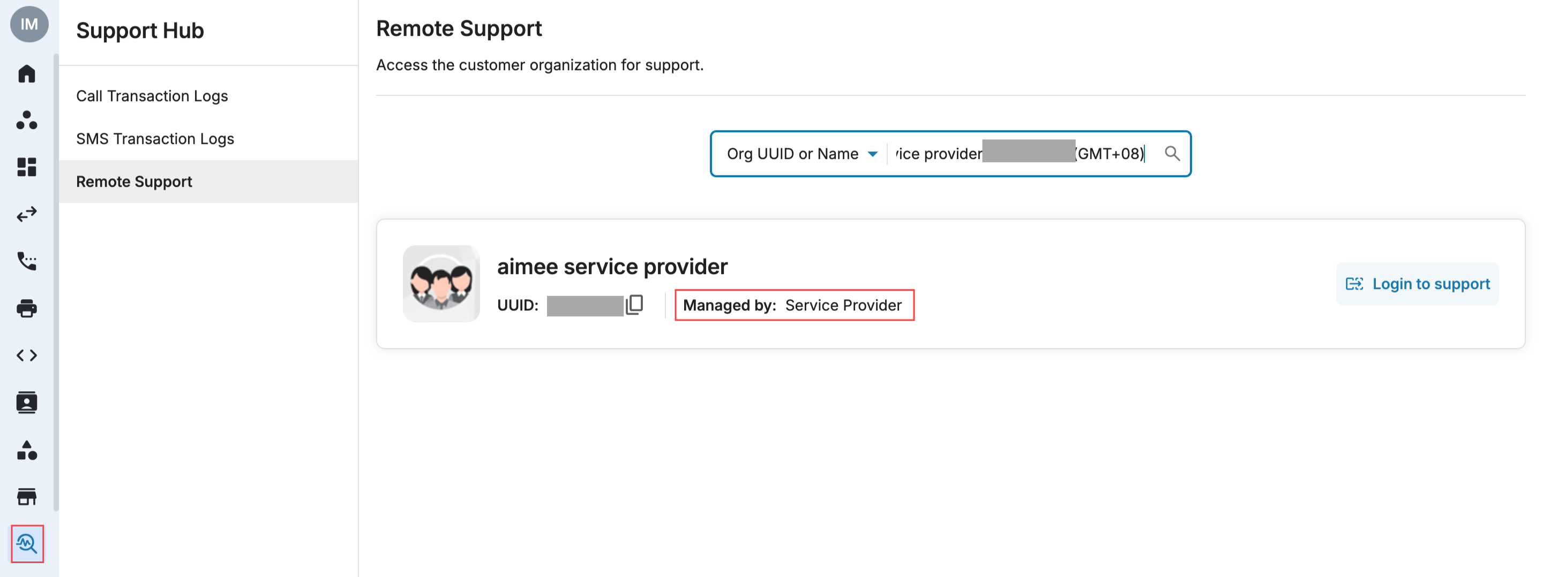Copy the organization UUID
Image resolution: width=1543 pixels, height=577 pixels.
634,305
